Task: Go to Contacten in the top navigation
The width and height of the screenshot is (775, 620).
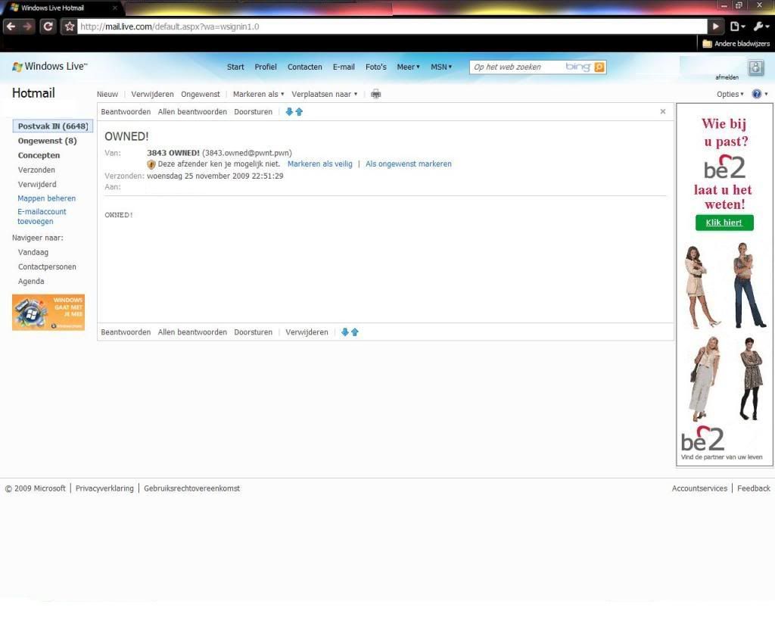Action: pos(304,67)
